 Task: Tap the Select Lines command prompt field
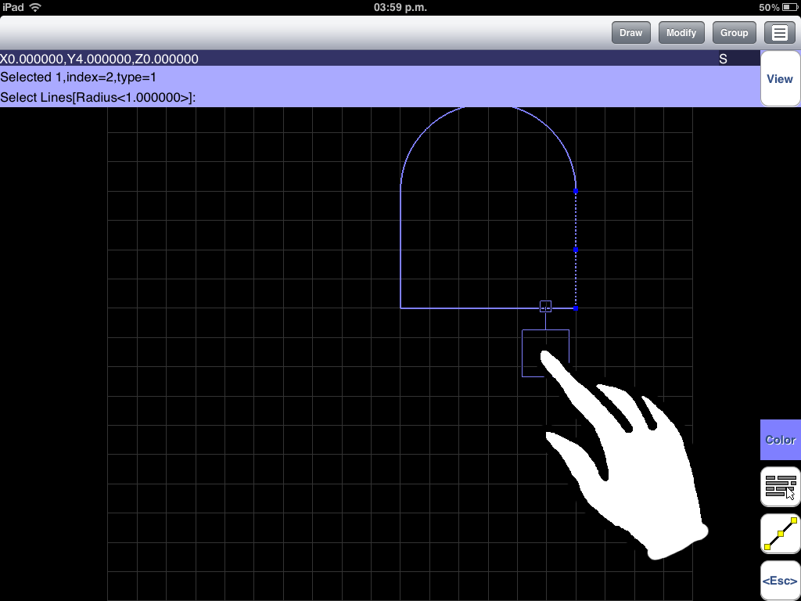98,98
